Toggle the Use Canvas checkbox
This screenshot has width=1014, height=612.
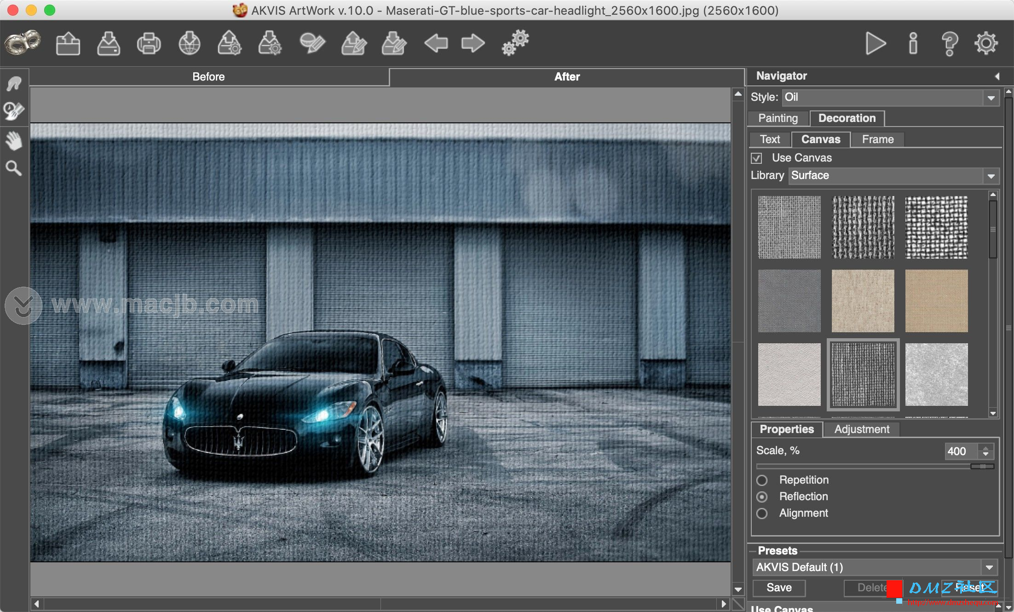pyautogui.click(x=756, y=158)
